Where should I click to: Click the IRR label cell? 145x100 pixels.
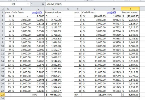[78, 95]
